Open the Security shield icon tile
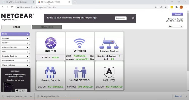The height and width of the screenshot is (100, 189). 109,76
